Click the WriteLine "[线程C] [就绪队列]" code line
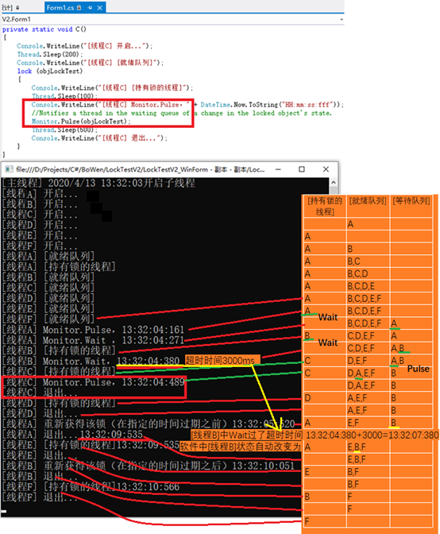This screenshot has width=440, height=534. pos(91,63)
